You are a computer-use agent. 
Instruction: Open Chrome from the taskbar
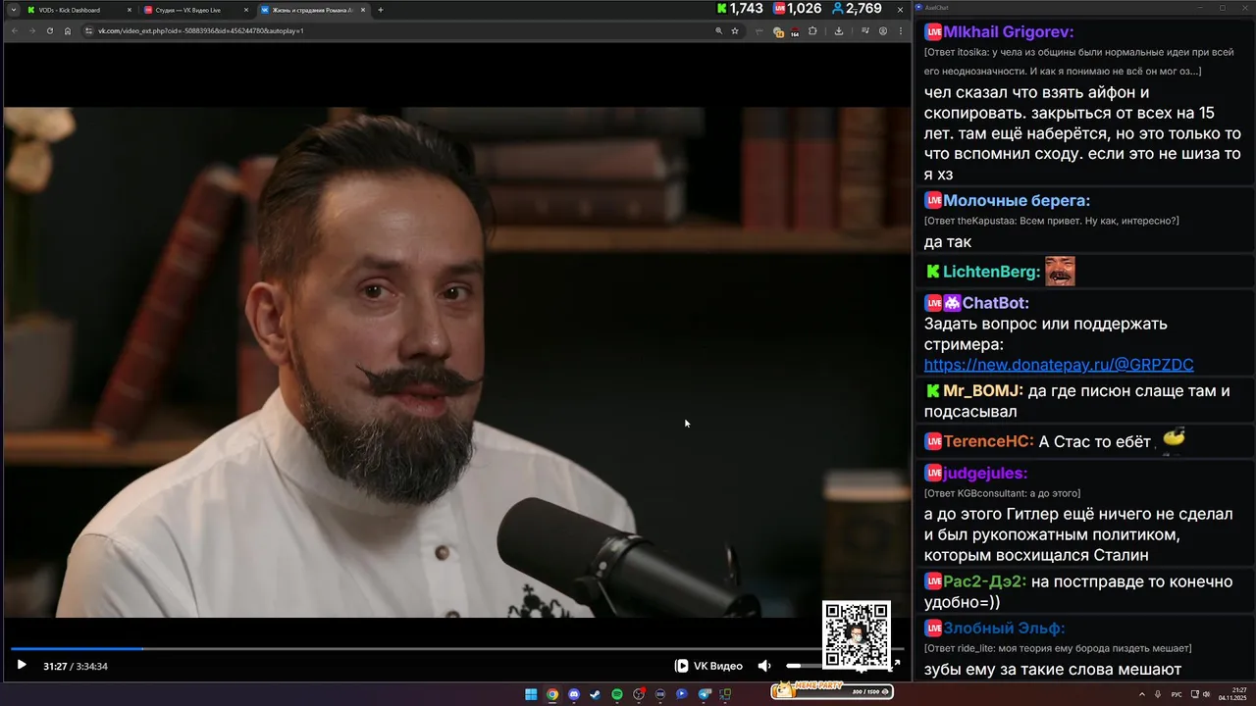(552, 694)
